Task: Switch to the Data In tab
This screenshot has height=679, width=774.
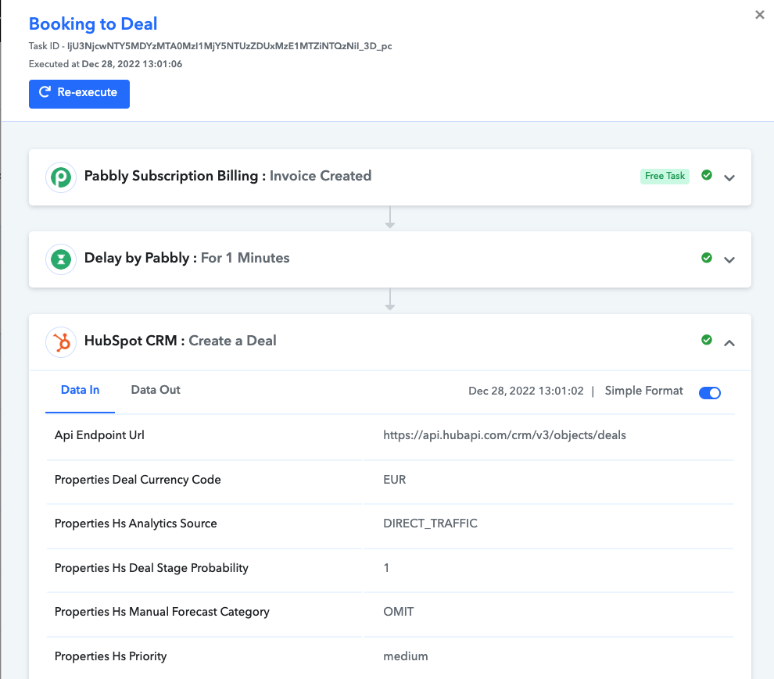Action: (80, 390)
